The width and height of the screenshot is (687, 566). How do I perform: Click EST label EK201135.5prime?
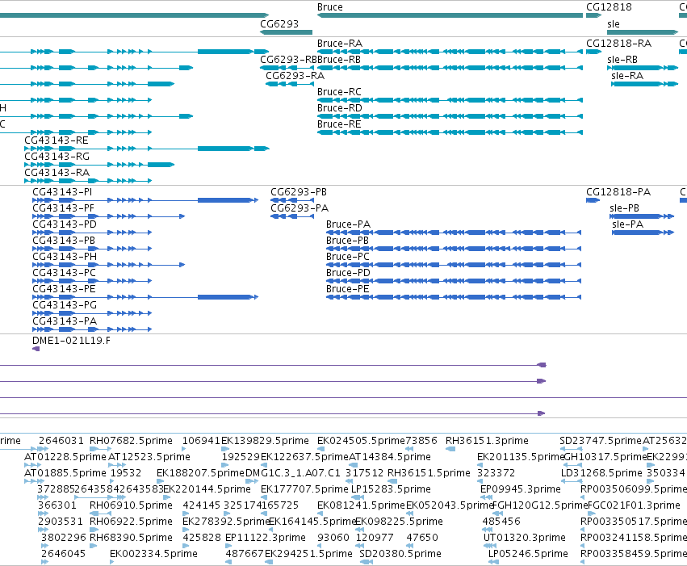pyautogui.click(x=521, y=457)
